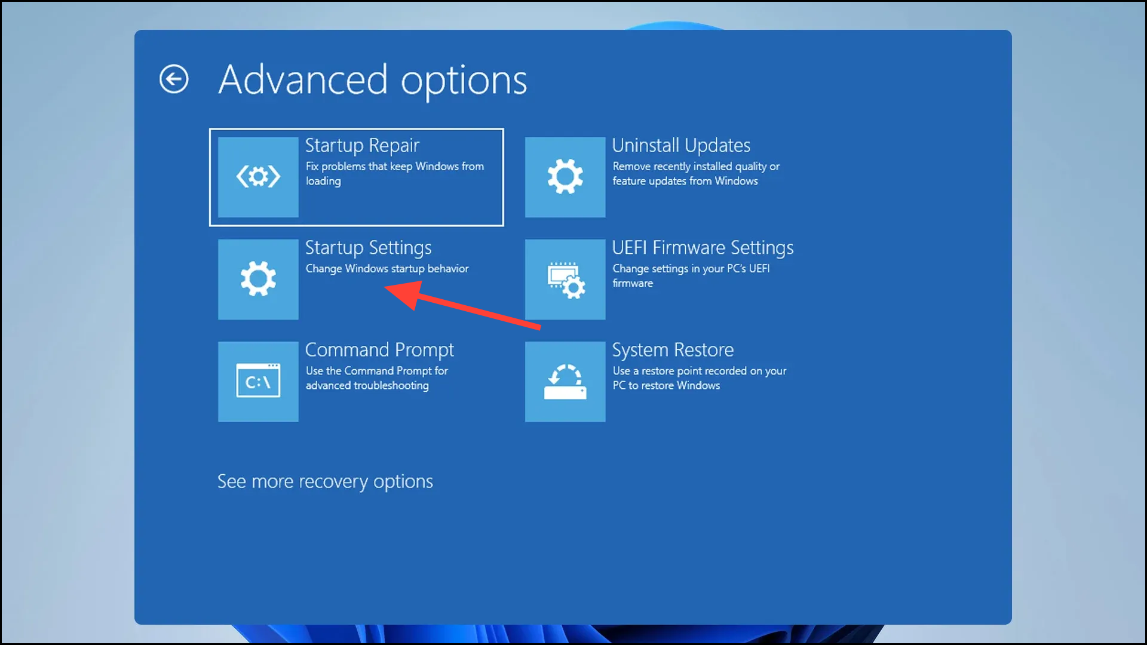
Task: Click the Uninstall Updates gear icon
Action: [565, 177]
